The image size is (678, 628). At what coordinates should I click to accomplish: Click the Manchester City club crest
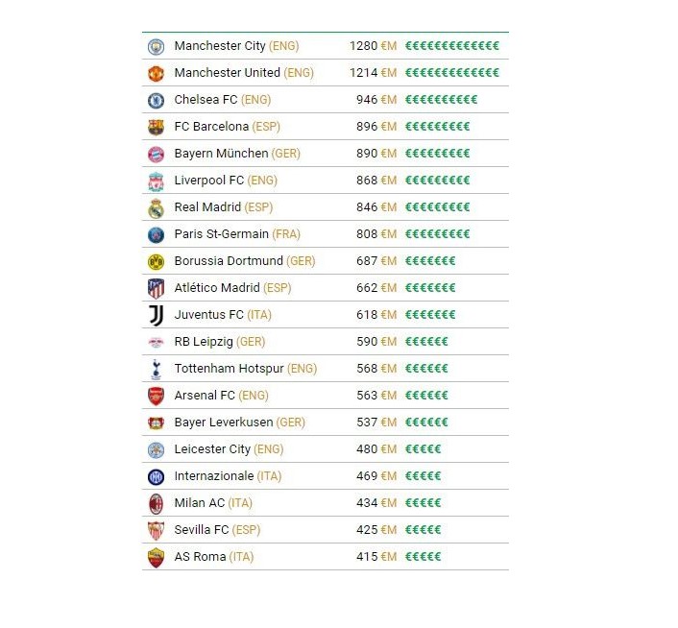(156, 46)
